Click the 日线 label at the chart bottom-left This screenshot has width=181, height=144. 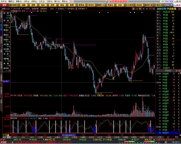click(x=5, y=135)
